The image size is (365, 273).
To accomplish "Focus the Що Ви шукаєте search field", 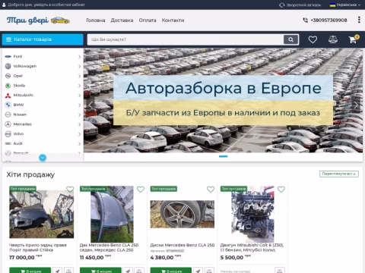I will click(186, 39).
